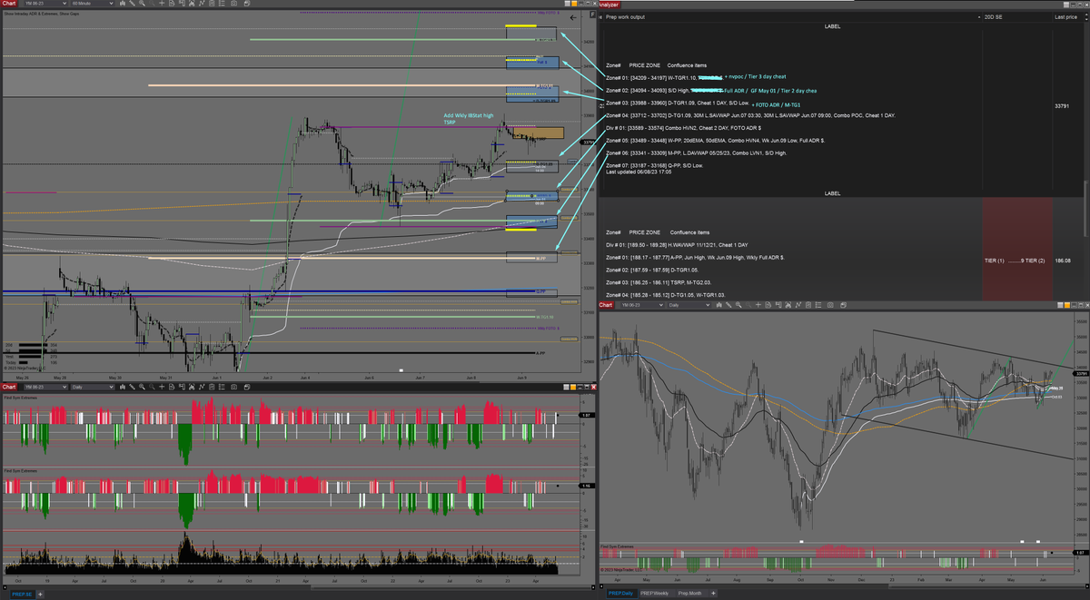Click window arrangement icon on 60 Minute chart

(247, 4)
